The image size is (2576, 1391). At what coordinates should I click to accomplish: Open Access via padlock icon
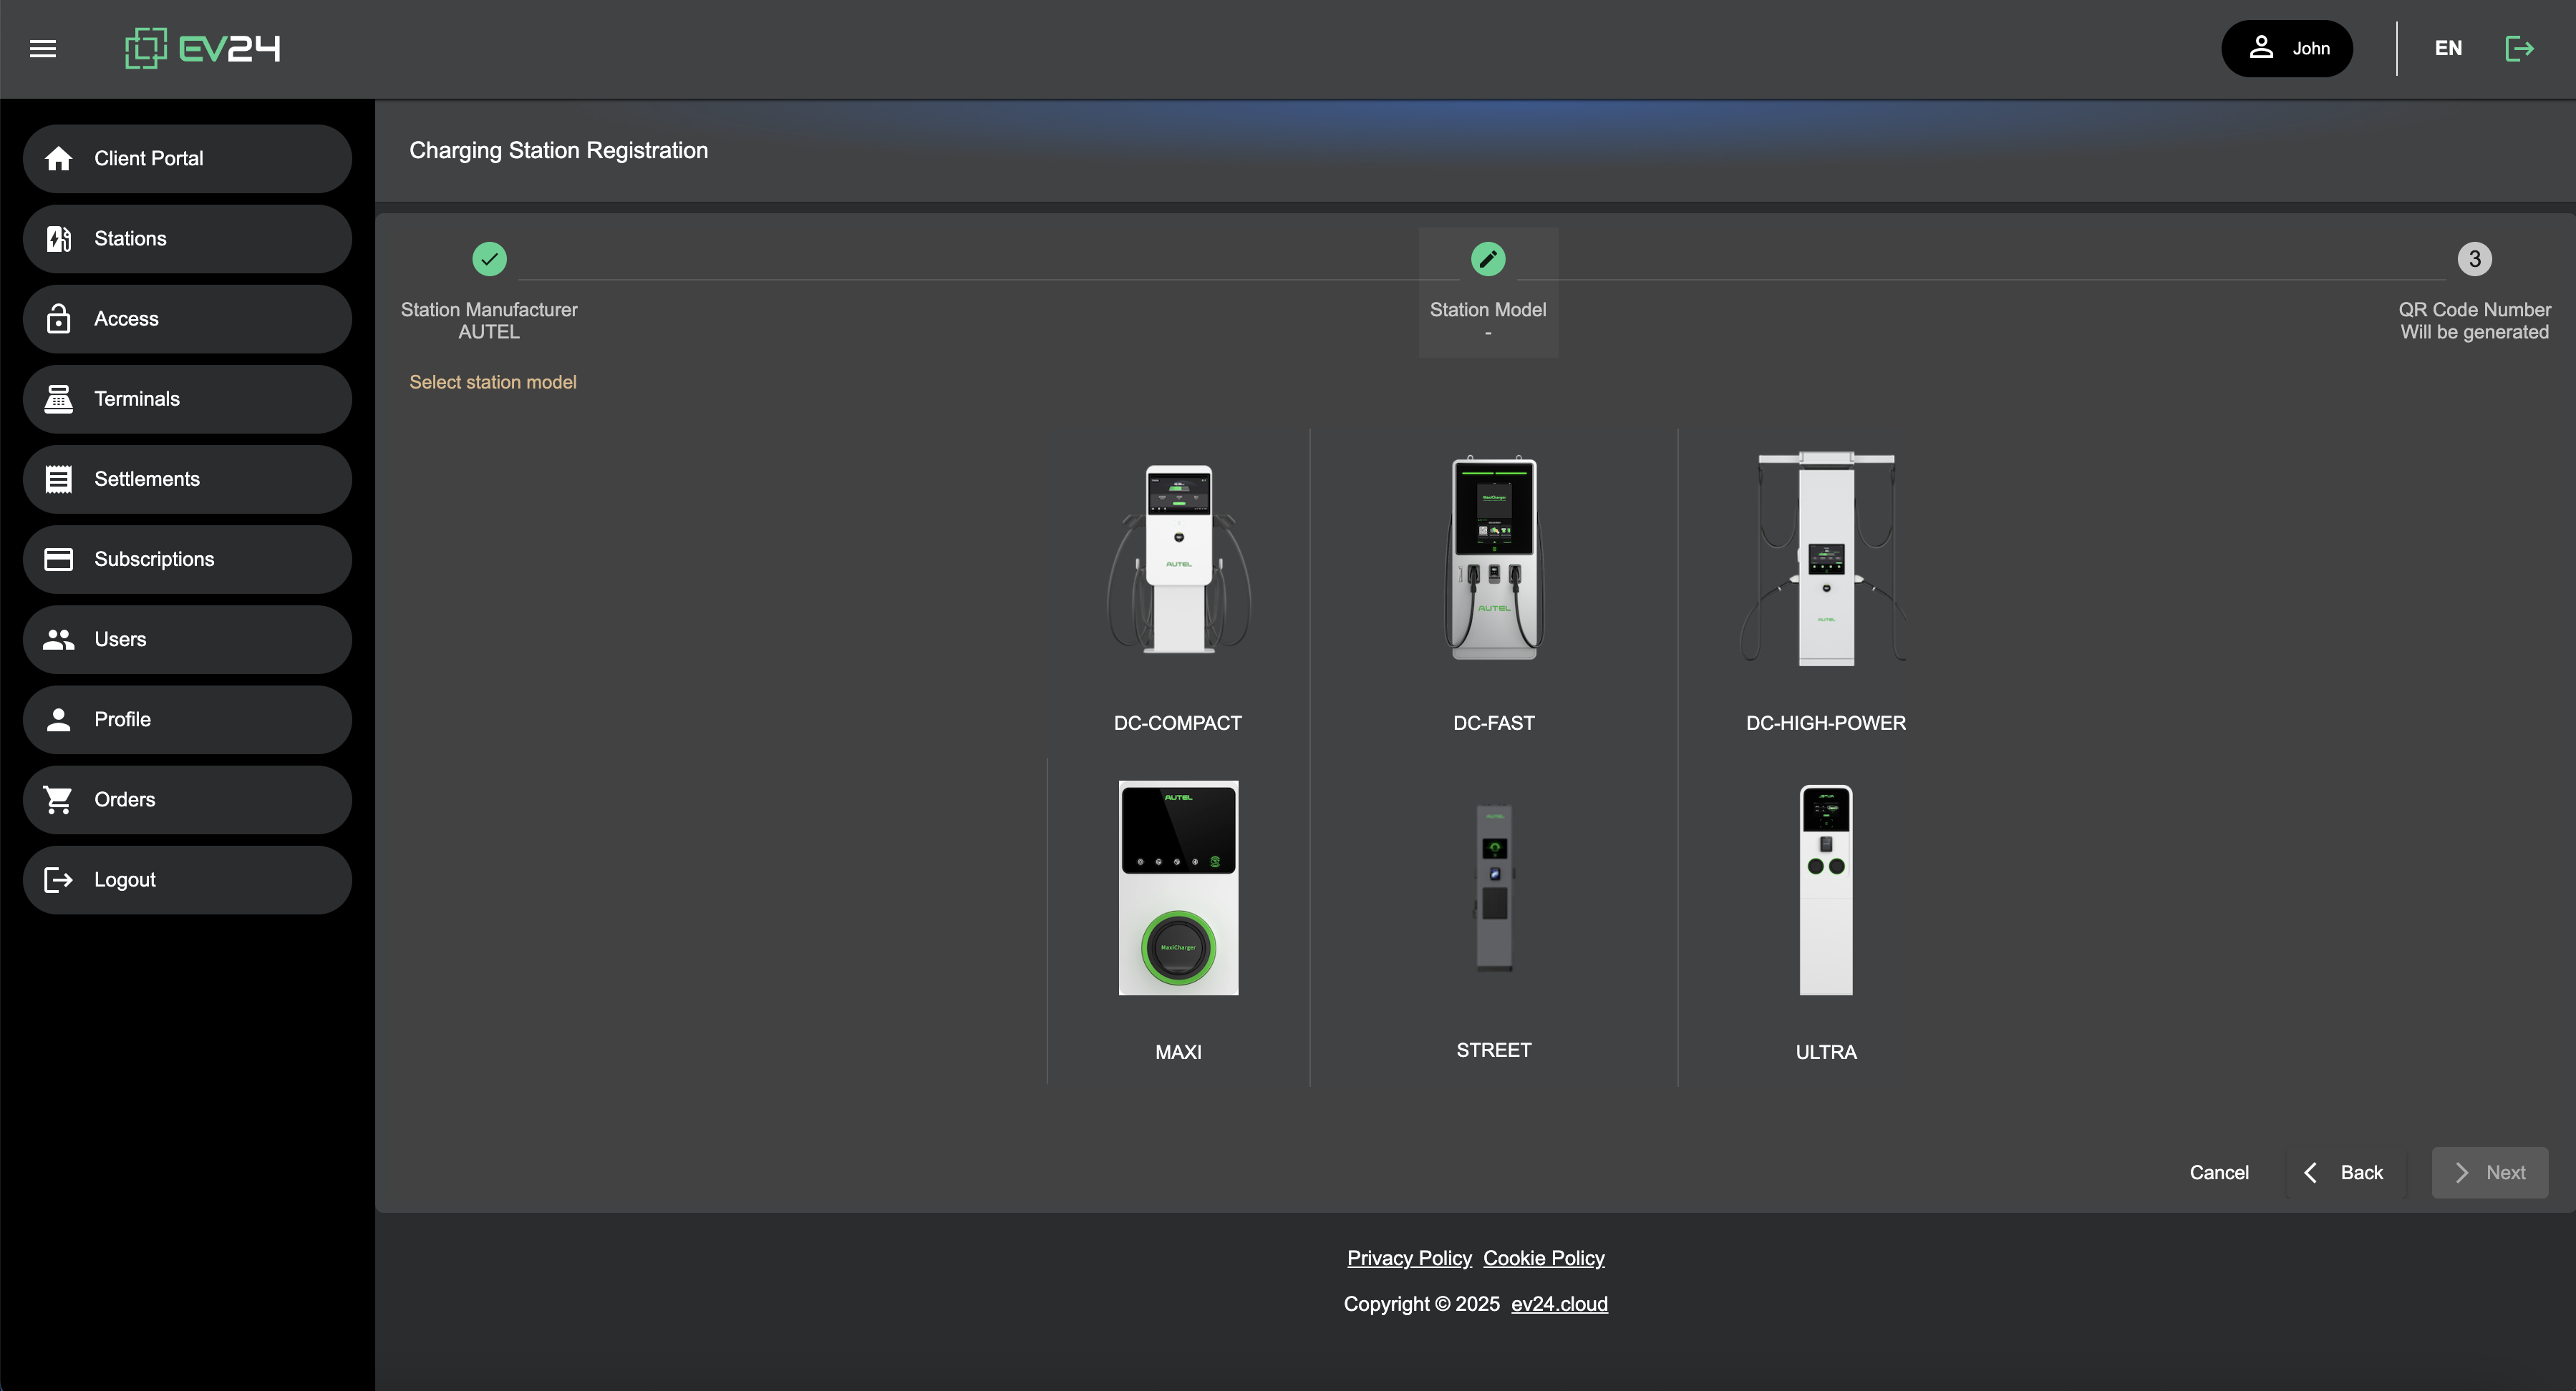click(x=59, y=319)
